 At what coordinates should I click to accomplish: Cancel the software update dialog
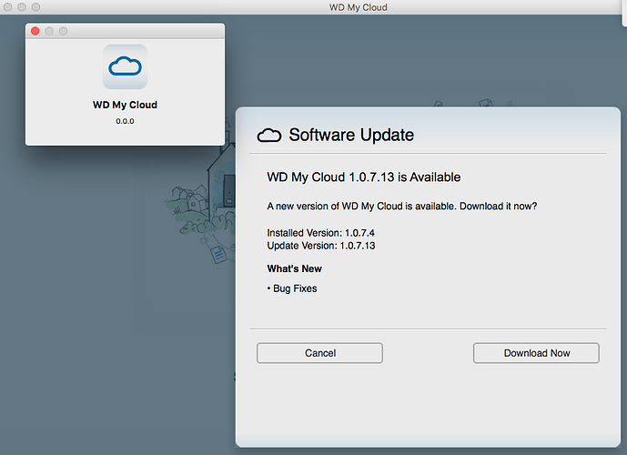click(x=319, y=353)
